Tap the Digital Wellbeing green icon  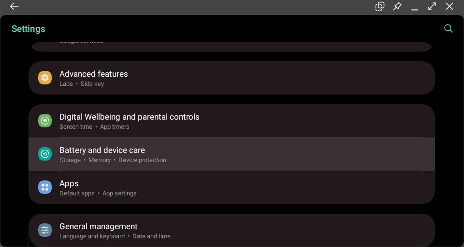pyautogui.click(x=45, y=121)
